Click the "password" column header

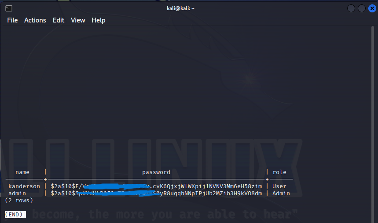156,172
